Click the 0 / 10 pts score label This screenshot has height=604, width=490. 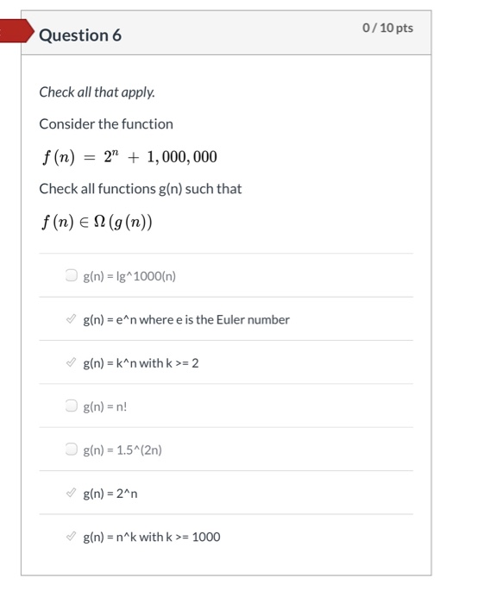[x=387, y=28]
